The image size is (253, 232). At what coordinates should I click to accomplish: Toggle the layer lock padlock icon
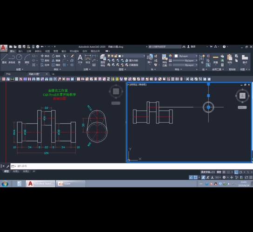(x=116, y=56)
